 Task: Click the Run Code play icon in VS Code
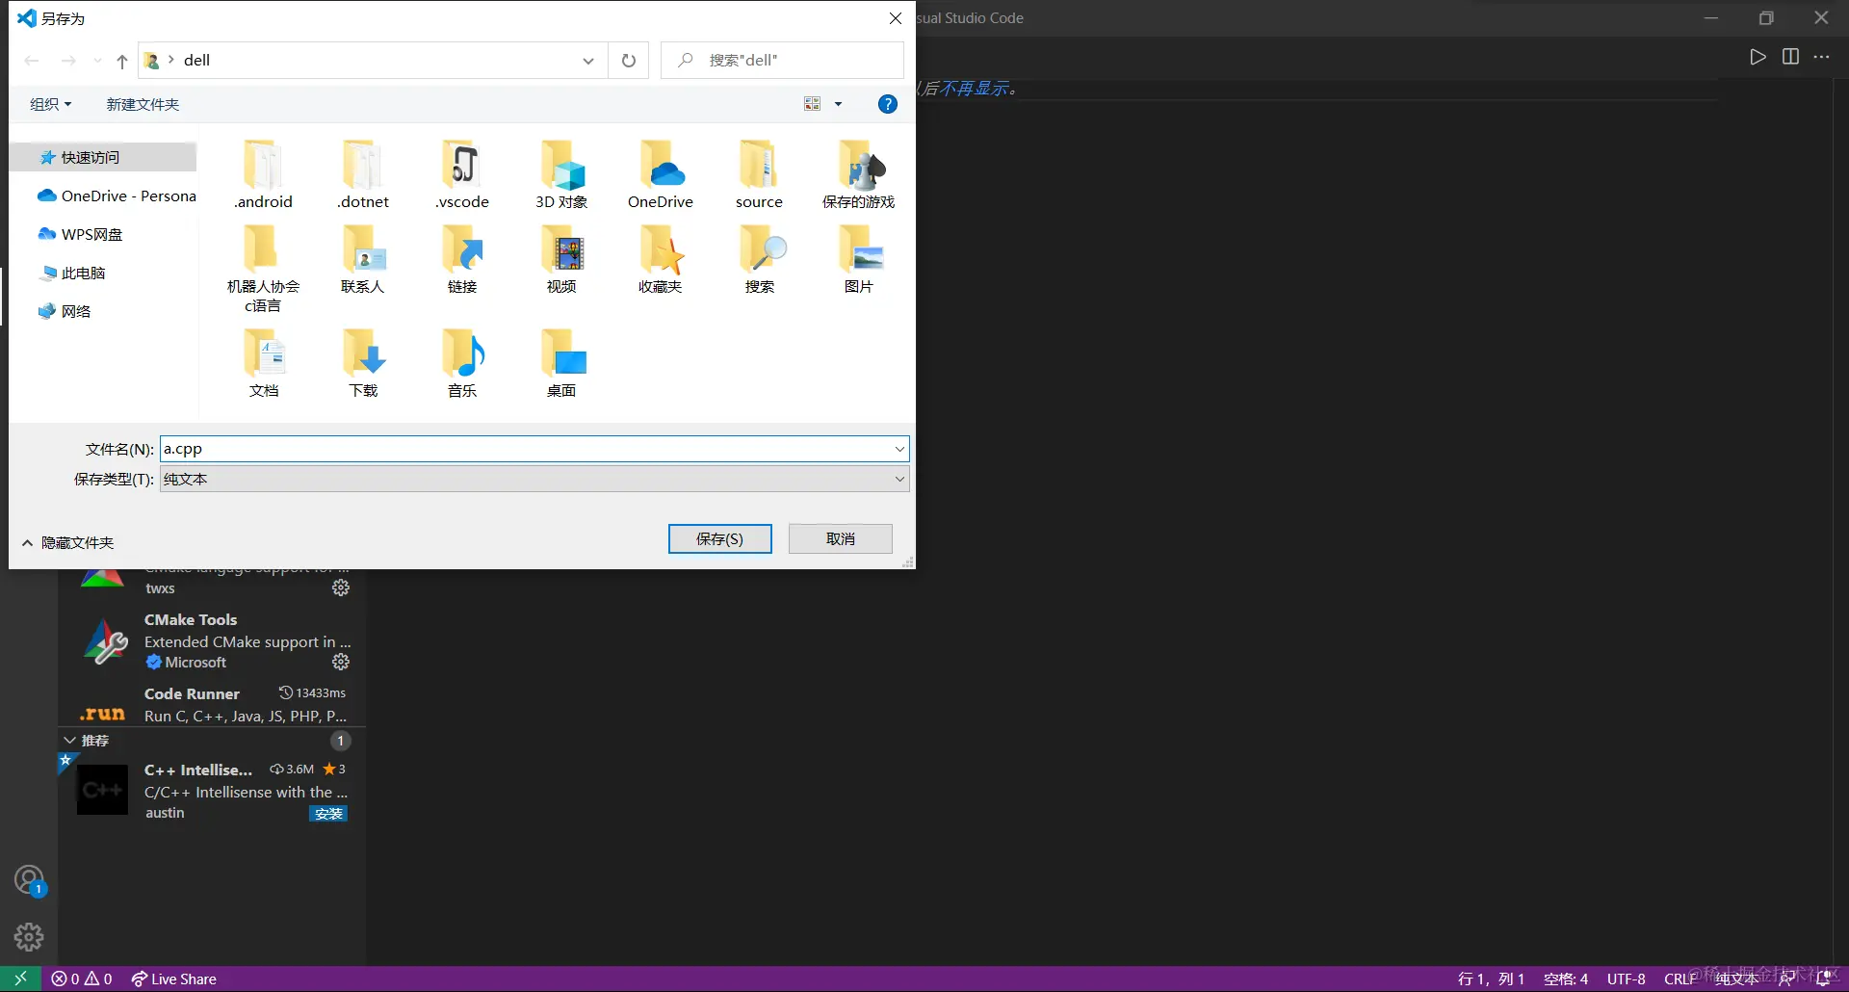tap(1758, 57)
